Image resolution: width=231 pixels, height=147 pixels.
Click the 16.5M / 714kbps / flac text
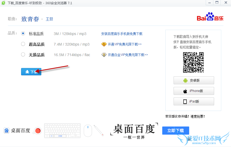[x=72, y=55]
